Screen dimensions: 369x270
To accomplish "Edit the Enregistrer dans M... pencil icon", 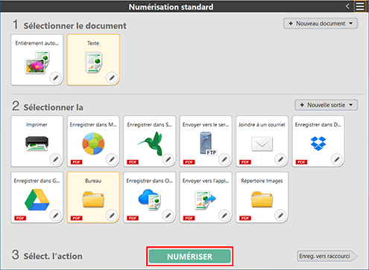I will pyautogui.click(x=112, y=159).
